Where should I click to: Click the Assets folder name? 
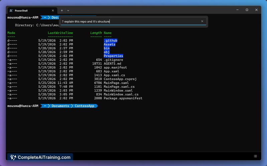pyautogui.click(x=109, y=44)
